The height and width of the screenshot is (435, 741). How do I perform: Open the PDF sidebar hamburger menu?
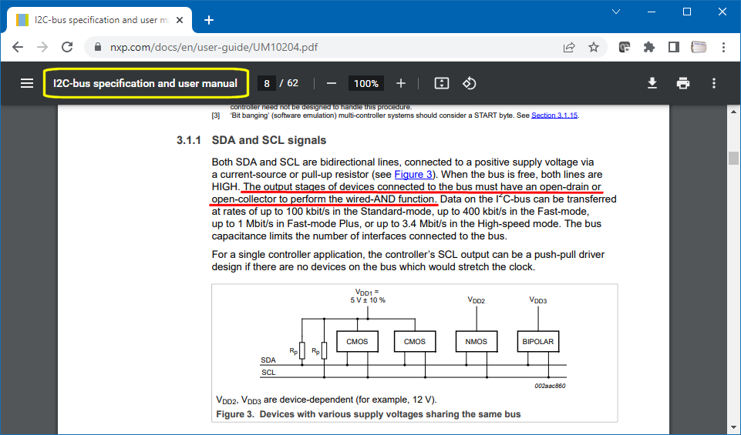pyautogui.click(x=27, y=83)
